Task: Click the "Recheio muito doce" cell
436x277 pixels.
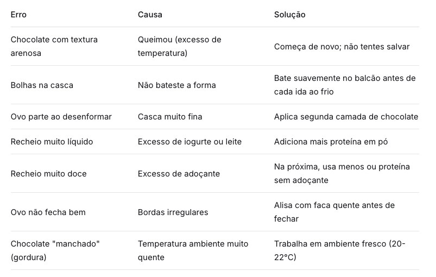Action: tap(48, 174)
